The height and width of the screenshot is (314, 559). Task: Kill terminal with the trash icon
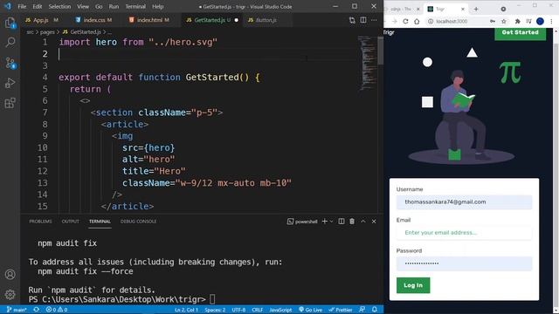pos(352,222)
